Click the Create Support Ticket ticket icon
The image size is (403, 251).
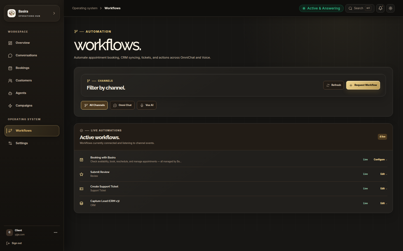tap(81, 189)
